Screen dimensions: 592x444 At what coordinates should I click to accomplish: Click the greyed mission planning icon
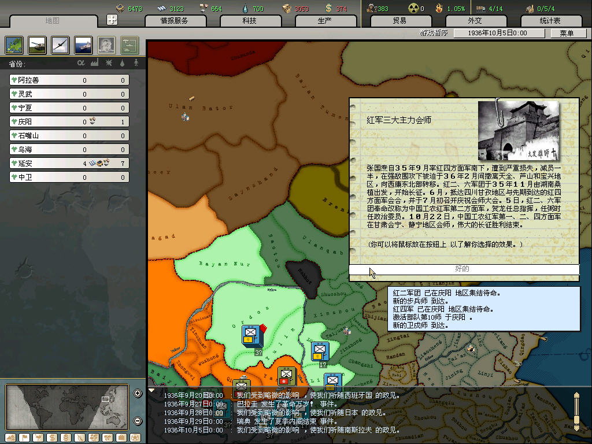[x=129, y=45]
